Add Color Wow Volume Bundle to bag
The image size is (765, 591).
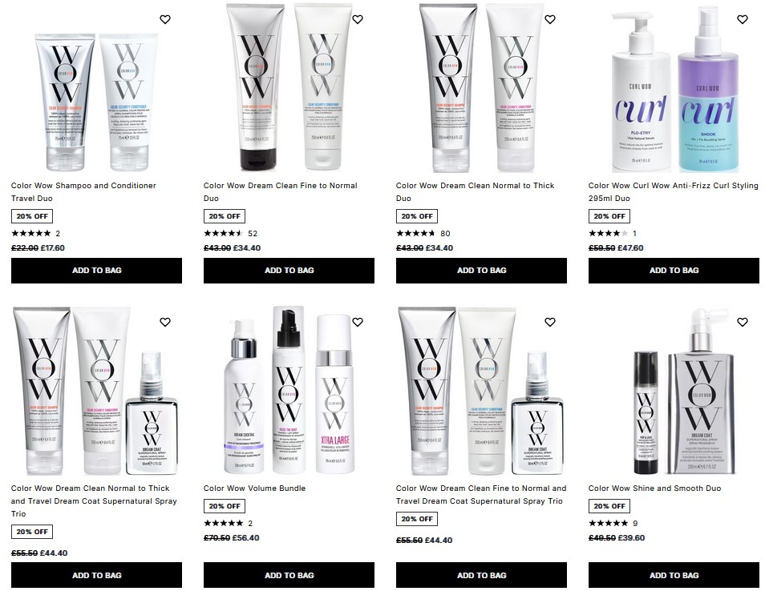[x=289, y=575]
